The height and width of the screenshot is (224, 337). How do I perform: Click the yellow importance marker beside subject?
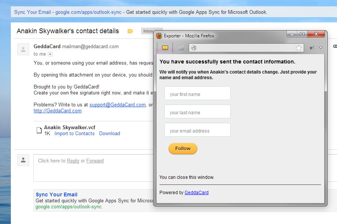click(x=130, y=31)
